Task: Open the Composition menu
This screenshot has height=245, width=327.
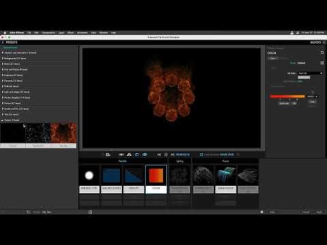Action: click(48, 33)
